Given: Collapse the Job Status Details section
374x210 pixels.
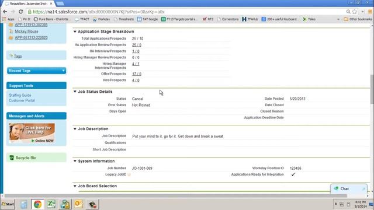Looking at the screenshot, I should pyautogui.click(x=75, y=92).
